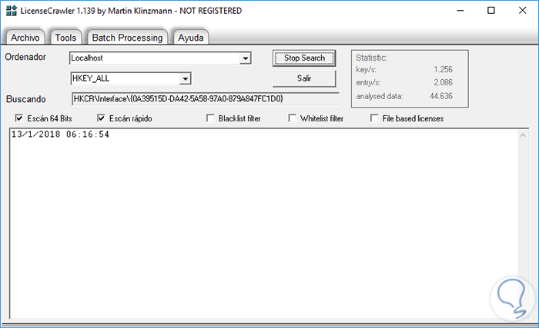Click the key/s value 1.256
539x328 pixels.
[x=443, y=69]
